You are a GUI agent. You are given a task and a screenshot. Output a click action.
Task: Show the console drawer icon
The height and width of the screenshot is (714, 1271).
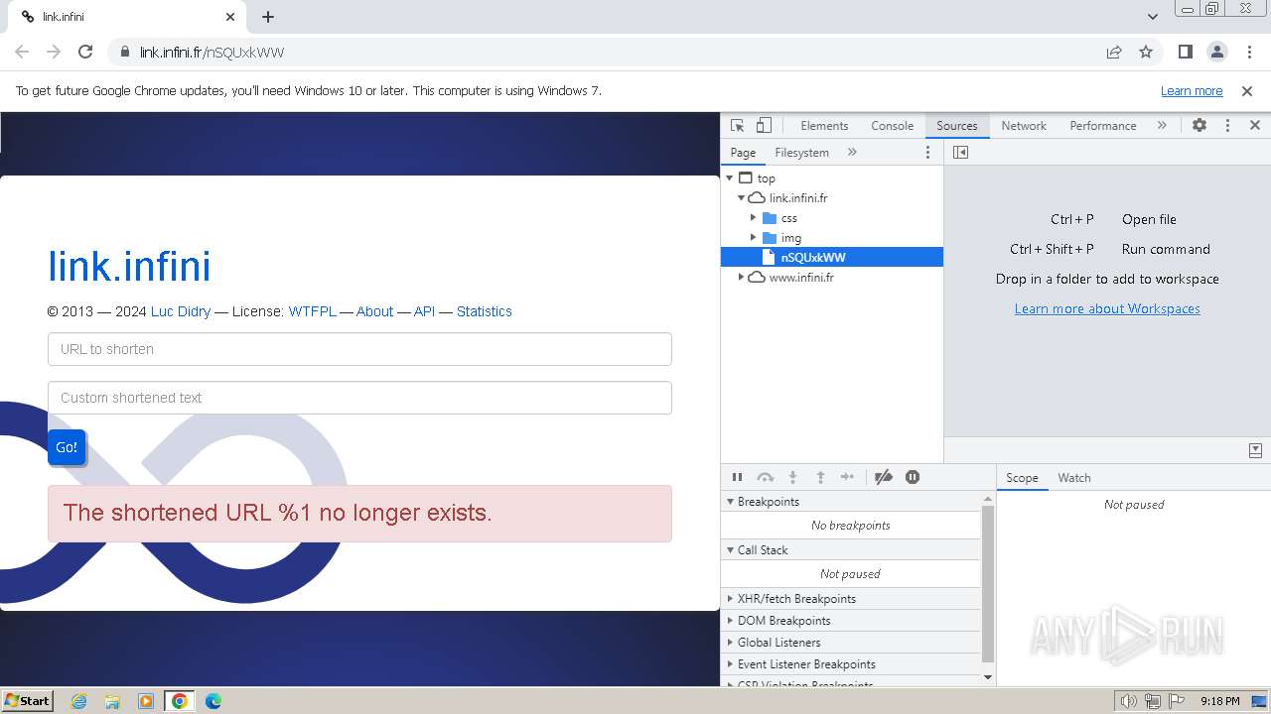pos(1255,450)
